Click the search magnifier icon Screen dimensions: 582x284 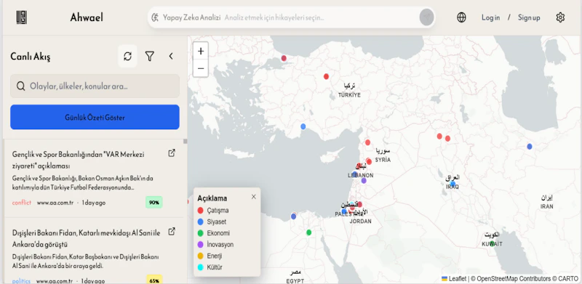point(21,86)
